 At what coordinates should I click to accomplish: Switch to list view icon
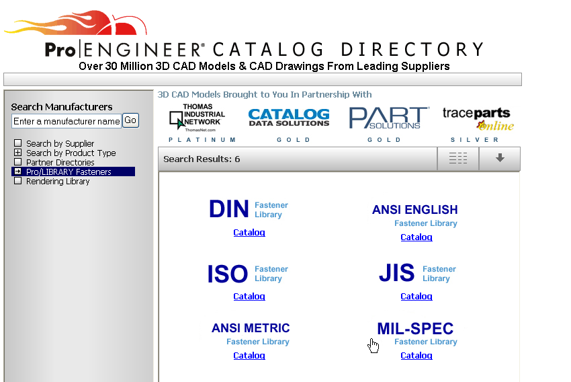458,158
